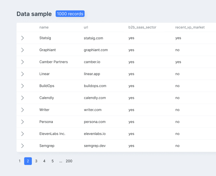216x176 pixels.
Task: Click Statsig's recent_vp_market yes value
Action: pyautogui.click(x=178, y=38)
